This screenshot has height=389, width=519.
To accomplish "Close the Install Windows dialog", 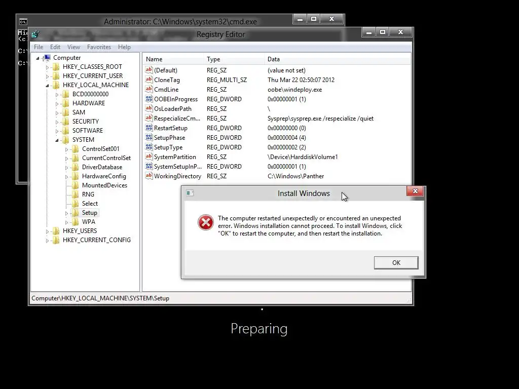I will [x=415, y=191].
